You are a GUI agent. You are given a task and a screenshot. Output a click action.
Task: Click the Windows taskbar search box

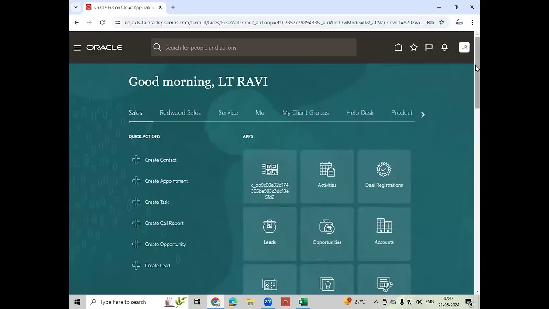pos(137,302)
